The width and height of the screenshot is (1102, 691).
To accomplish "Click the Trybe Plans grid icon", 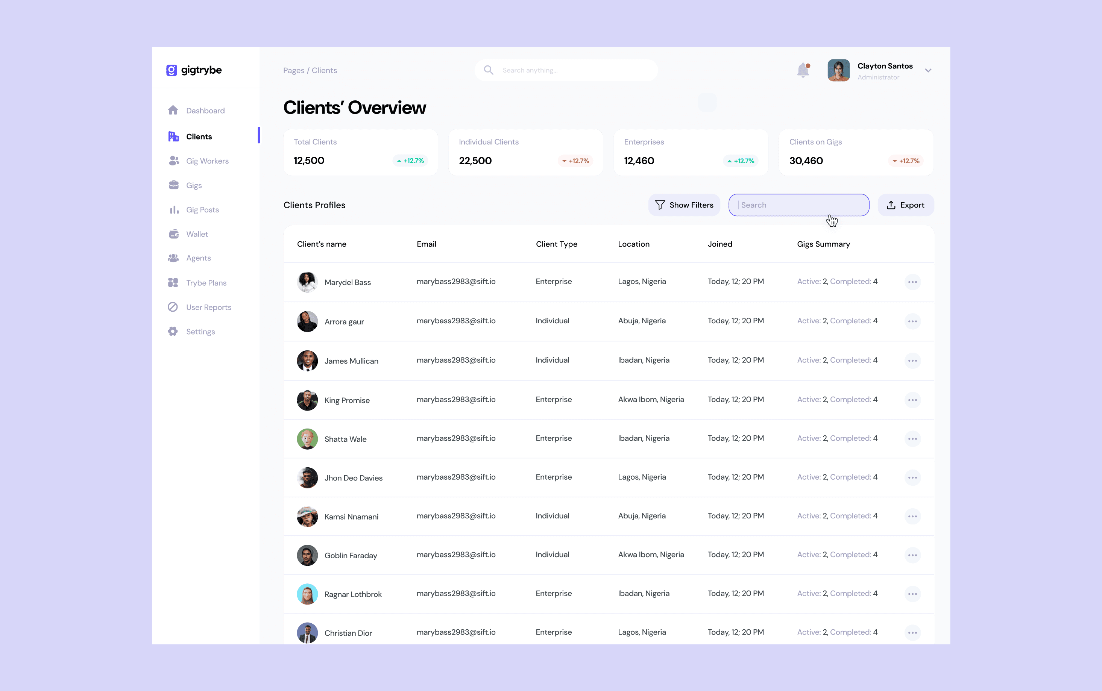I will tap(173, 282).
